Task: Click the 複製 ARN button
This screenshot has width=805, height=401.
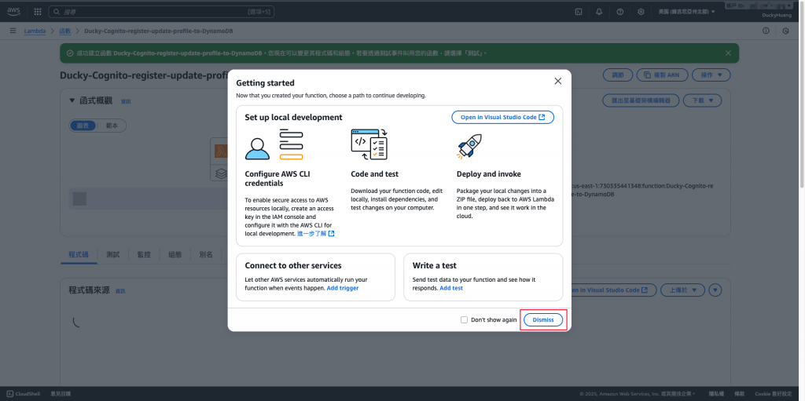Action: pyautogui.click(x=662, y=75)
